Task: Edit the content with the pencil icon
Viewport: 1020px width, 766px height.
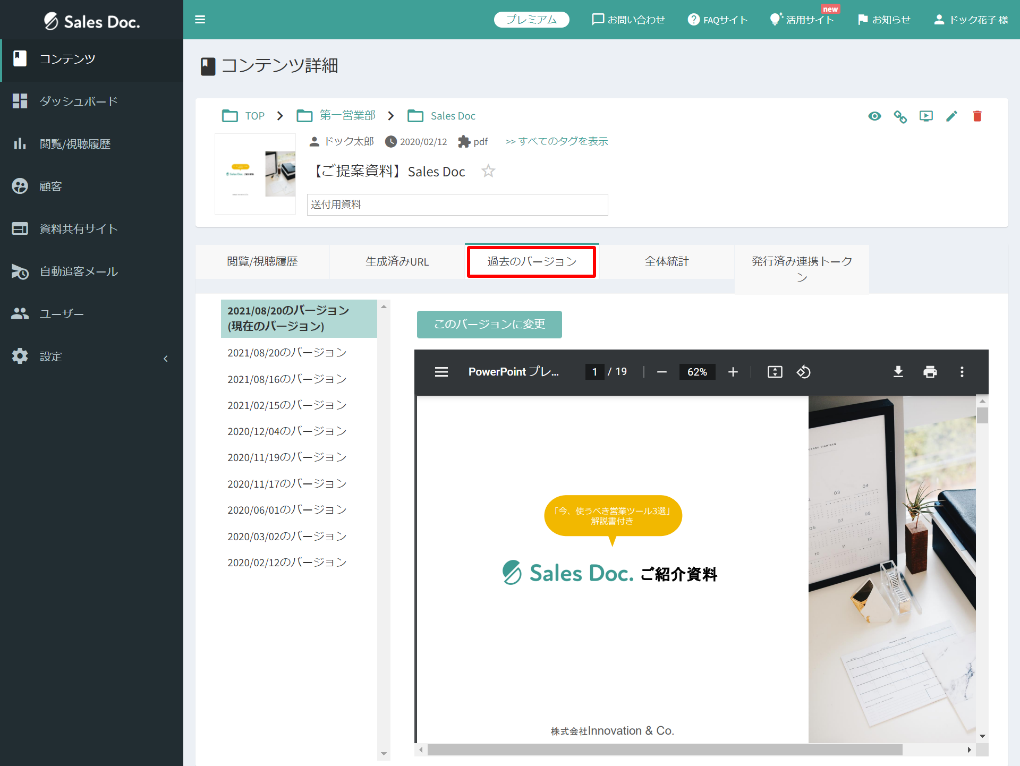Action: 951,116
